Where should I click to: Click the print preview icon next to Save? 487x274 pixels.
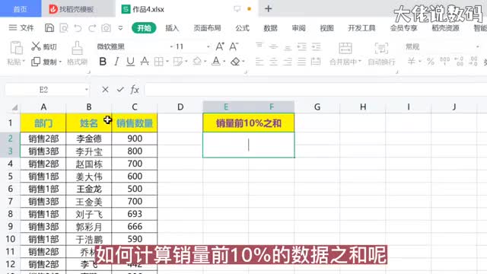pos(64,28)
